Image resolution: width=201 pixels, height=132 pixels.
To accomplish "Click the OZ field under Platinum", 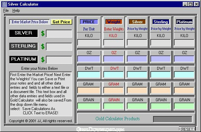I will [184, 59].
